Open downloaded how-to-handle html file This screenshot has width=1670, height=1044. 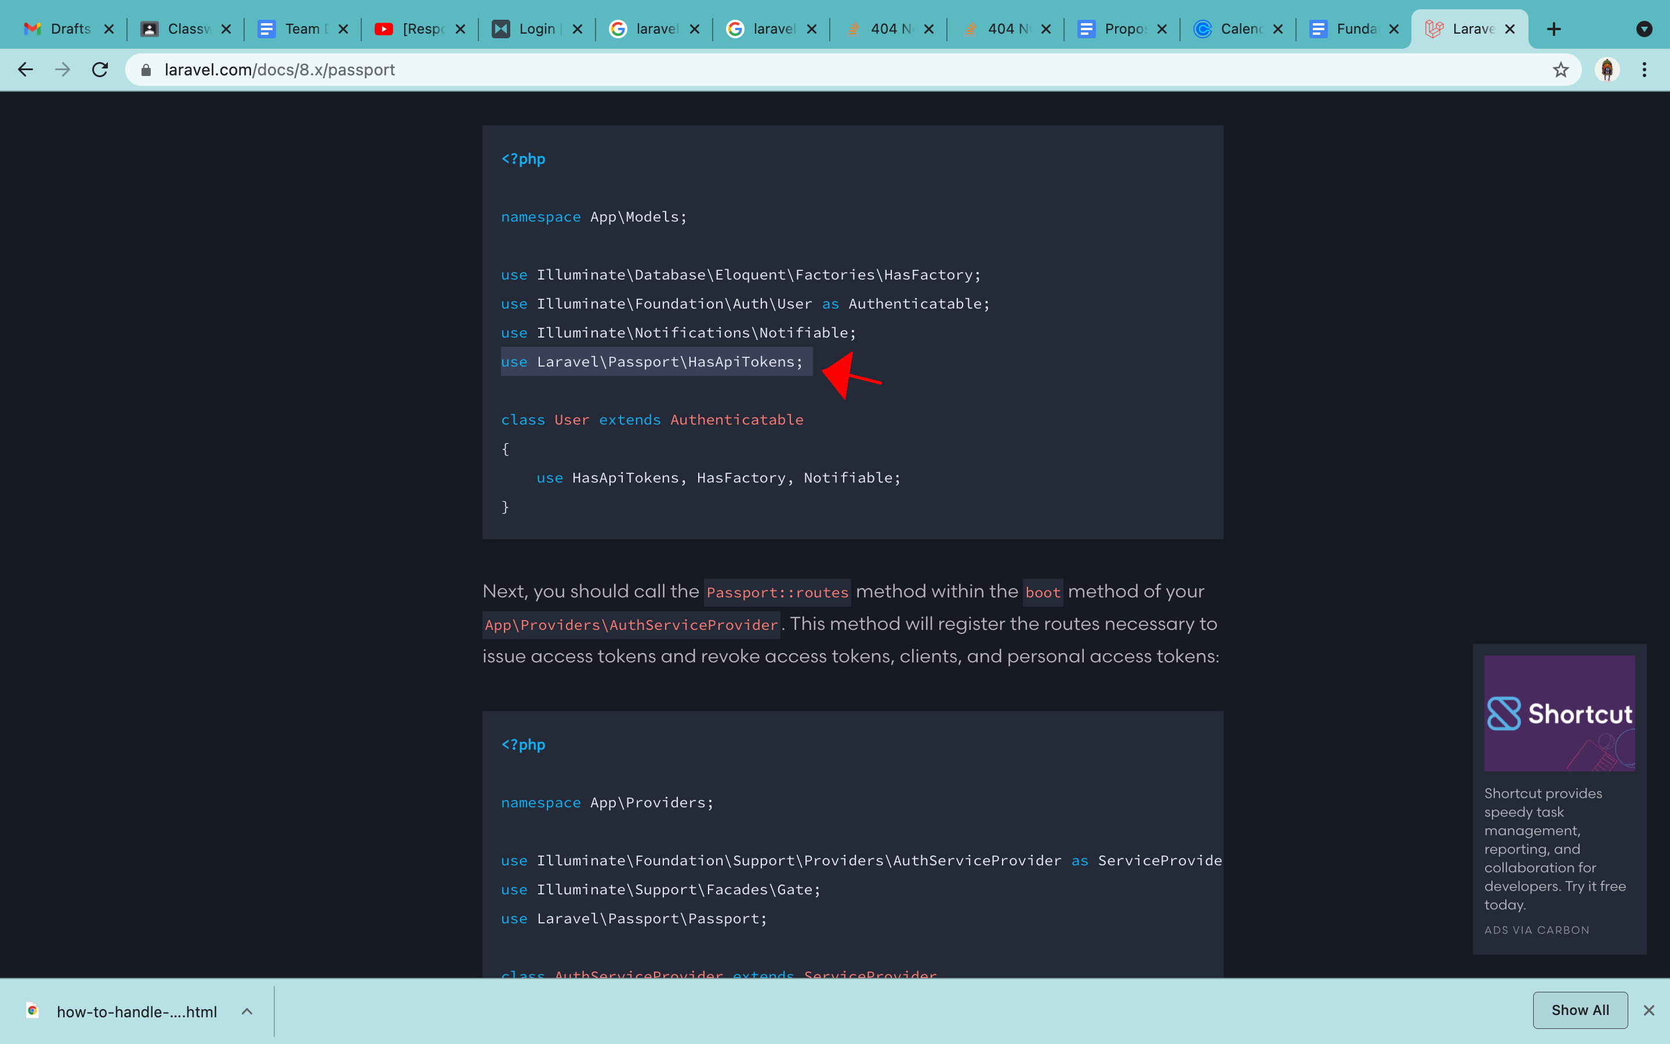coord(137,1012)
